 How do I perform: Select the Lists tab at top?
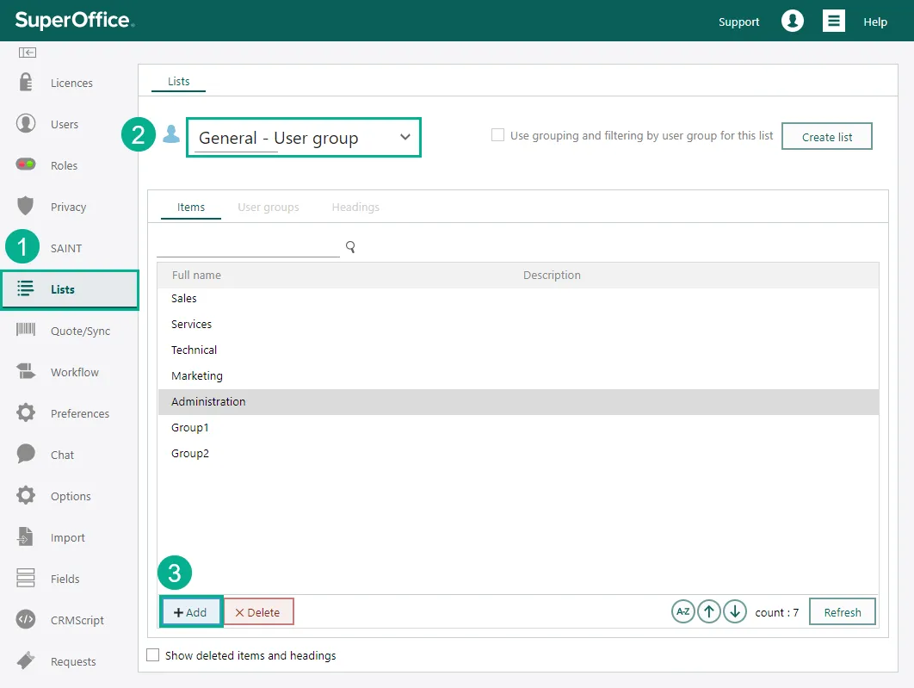(x=179, y=81)
